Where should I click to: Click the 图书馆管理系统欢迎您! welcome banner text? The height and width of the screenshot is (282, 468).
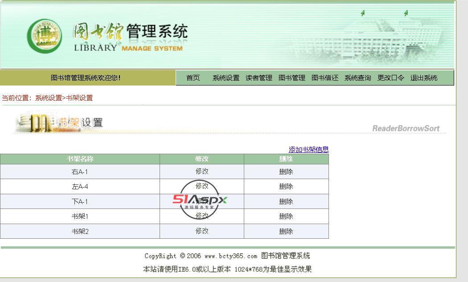tap(86, 78)
